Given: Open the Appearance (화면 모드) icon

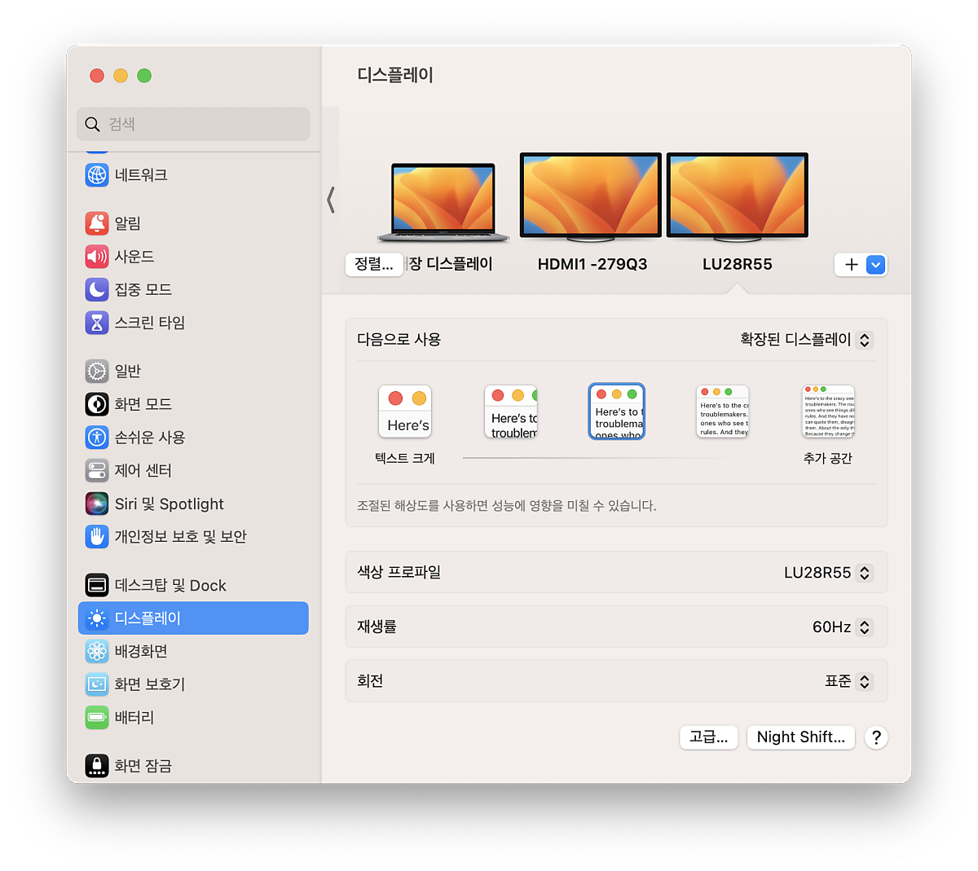Looking at the screenshot, I should pos(97,404).
